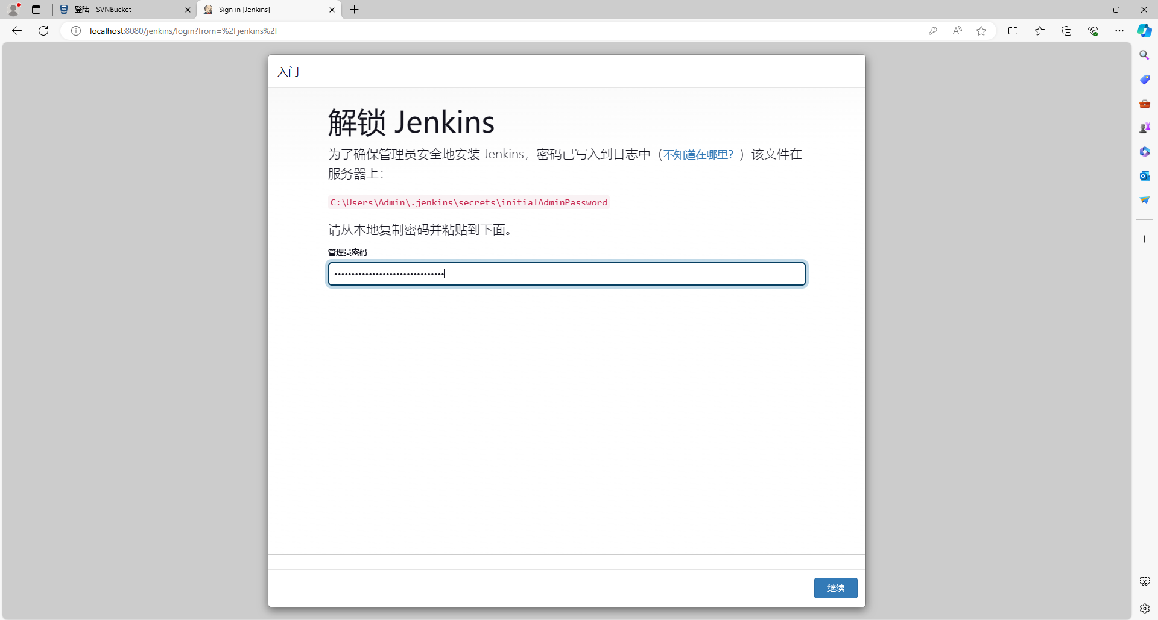This screenshot has height=620, width=1158.
Task: Close the Sign in [Jenkins] tab
Action: (332, 10)
